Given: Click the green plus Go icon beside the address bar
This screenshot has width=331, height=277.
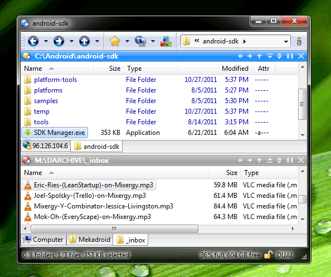Looking at the screenshot, I should point(299,41).
